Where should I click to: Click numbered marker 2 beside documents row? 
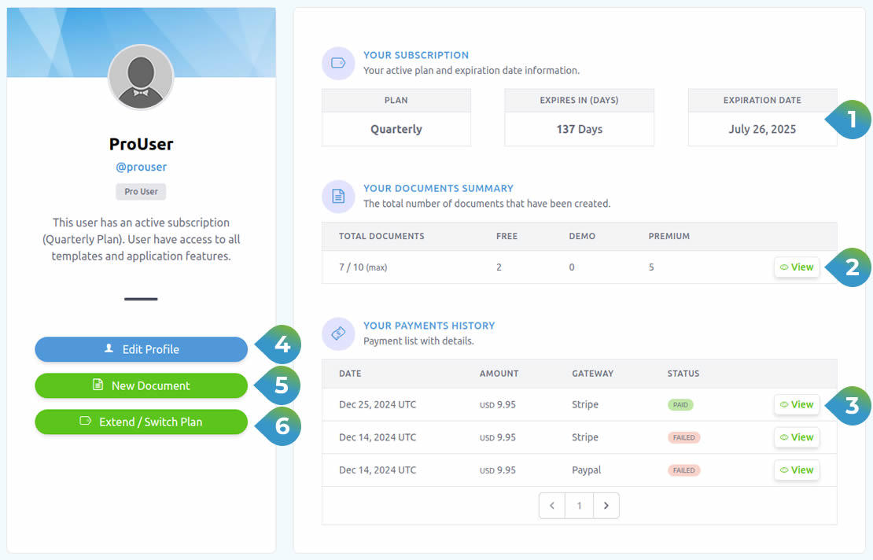850,267
